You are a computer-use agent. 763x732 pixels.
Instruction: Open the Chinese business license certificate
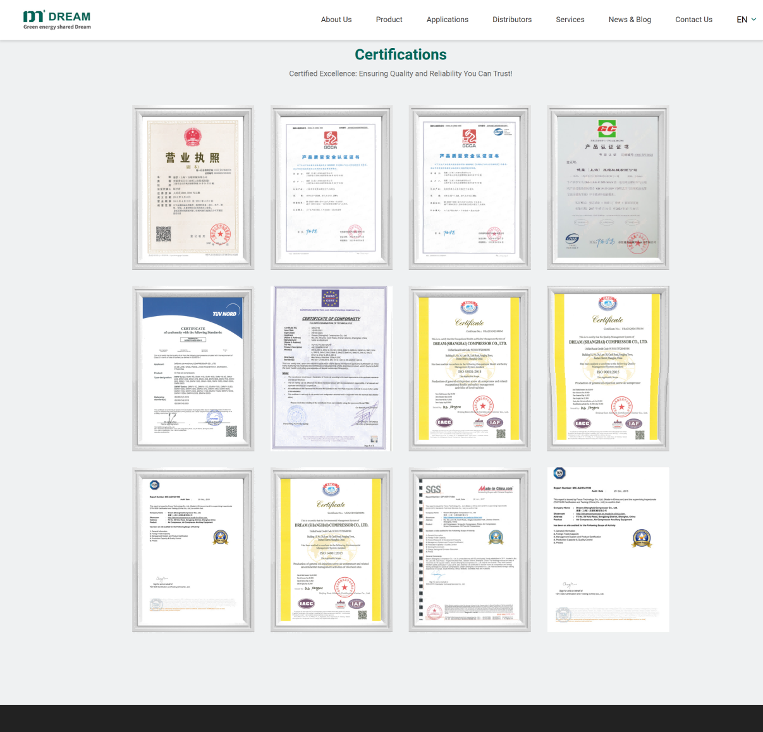[x=193, y=188]
